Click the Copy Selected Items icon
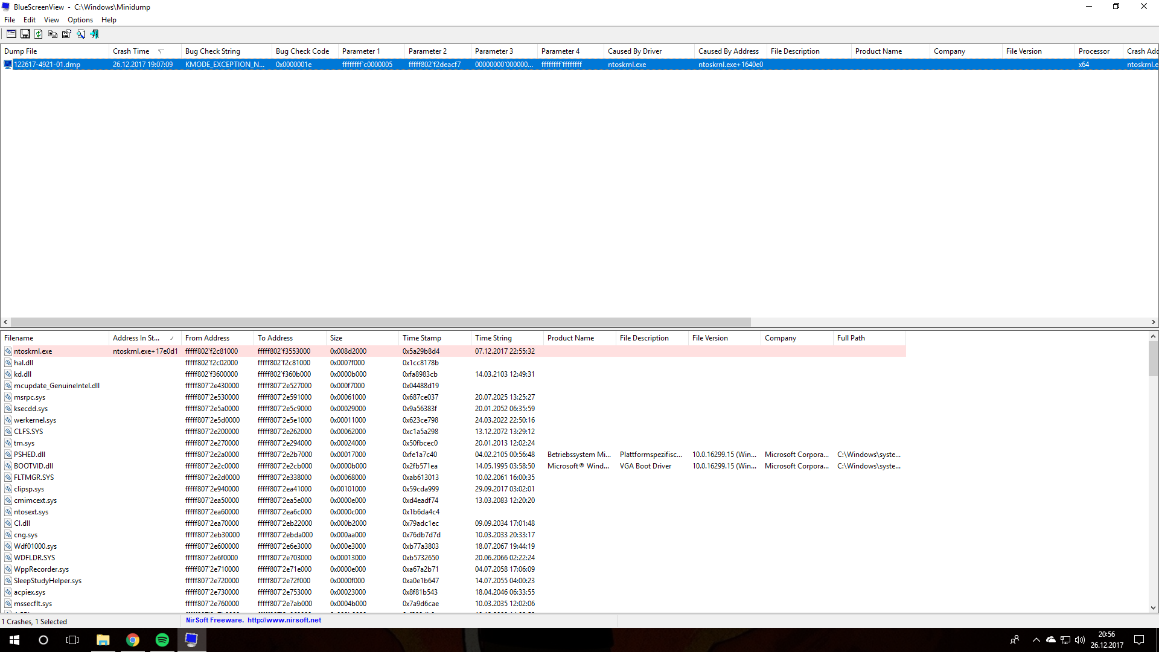 (53, 34)
